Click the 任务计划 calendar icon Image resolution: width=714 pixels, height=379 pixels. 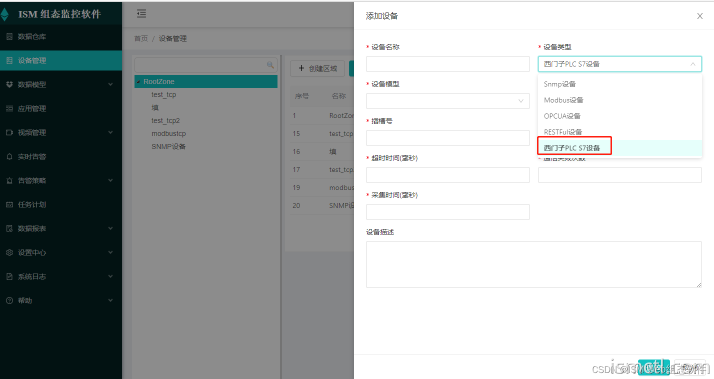(9, 204)
